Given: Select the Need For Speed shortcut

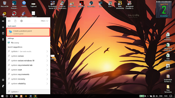Looking at the screenshot, I should tap(62, 5).
